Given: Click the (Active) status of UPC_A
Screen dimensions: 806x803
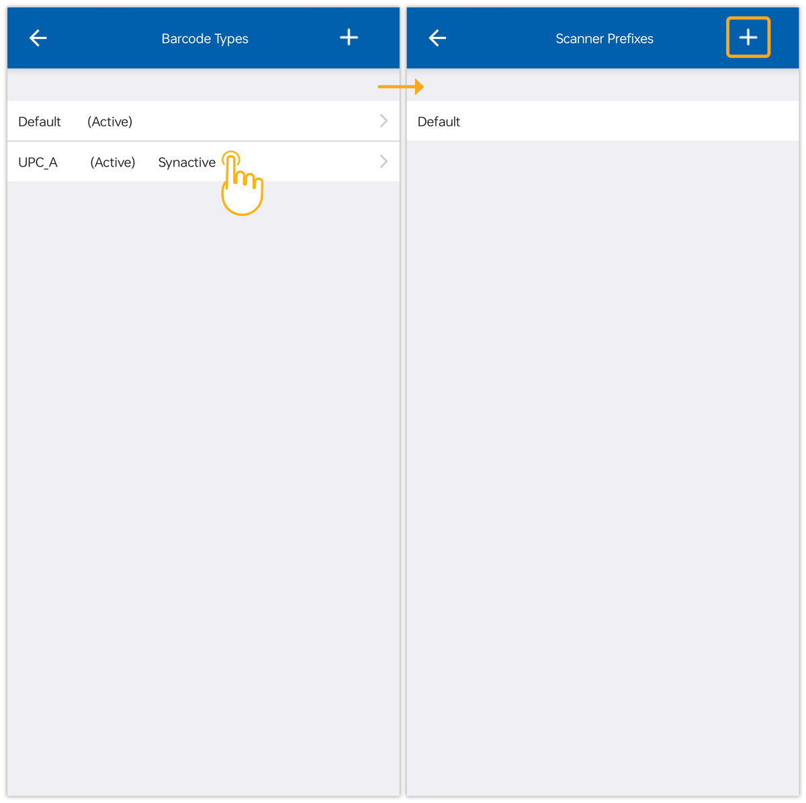Looking at the screenshot, I should click(x=113, y=162).
